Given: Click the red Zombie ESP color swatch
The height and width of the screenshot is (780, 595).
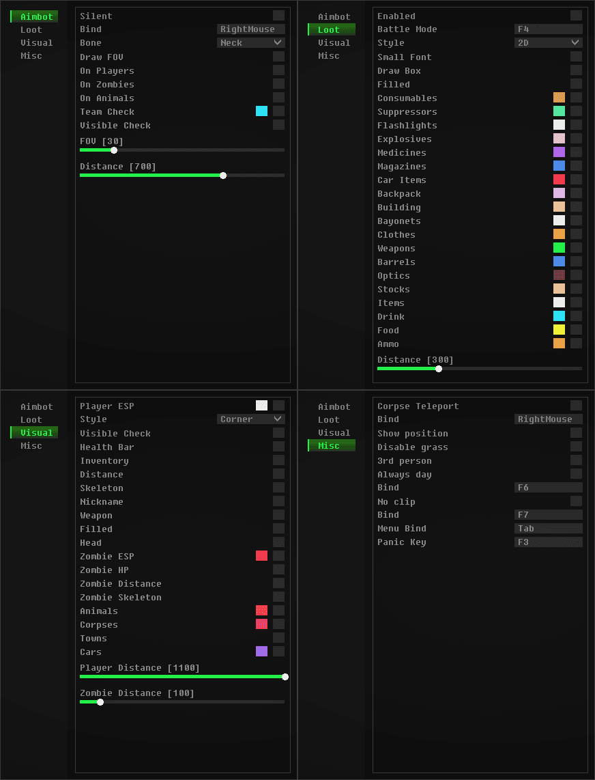Looking at the screenshot, I should (261, 556).
